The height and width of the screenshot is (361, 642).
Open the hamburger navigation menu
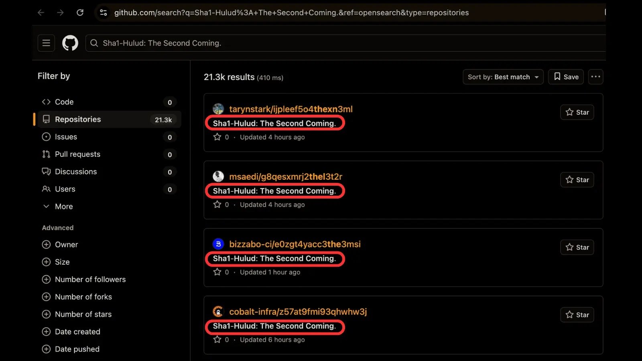(46, 43)
